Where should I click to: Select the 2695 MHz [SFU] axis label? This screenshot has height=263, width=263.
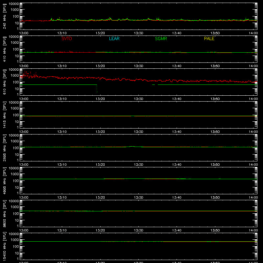click(x=5, y=148)
